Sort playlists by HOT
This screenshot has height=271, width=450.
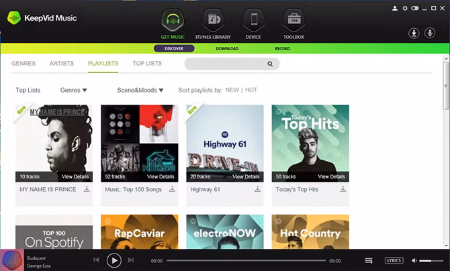tap(251, 90)
